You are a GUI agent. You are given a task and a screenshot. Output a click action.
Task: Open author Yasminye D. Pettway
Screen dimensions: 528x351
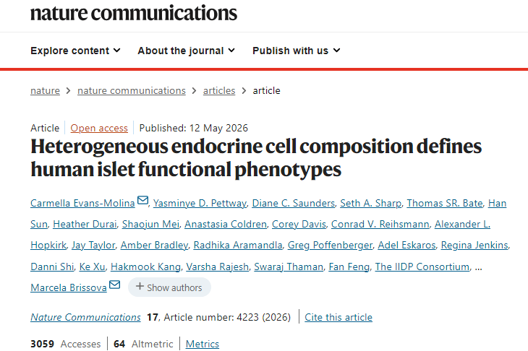(x=200, y=204)
